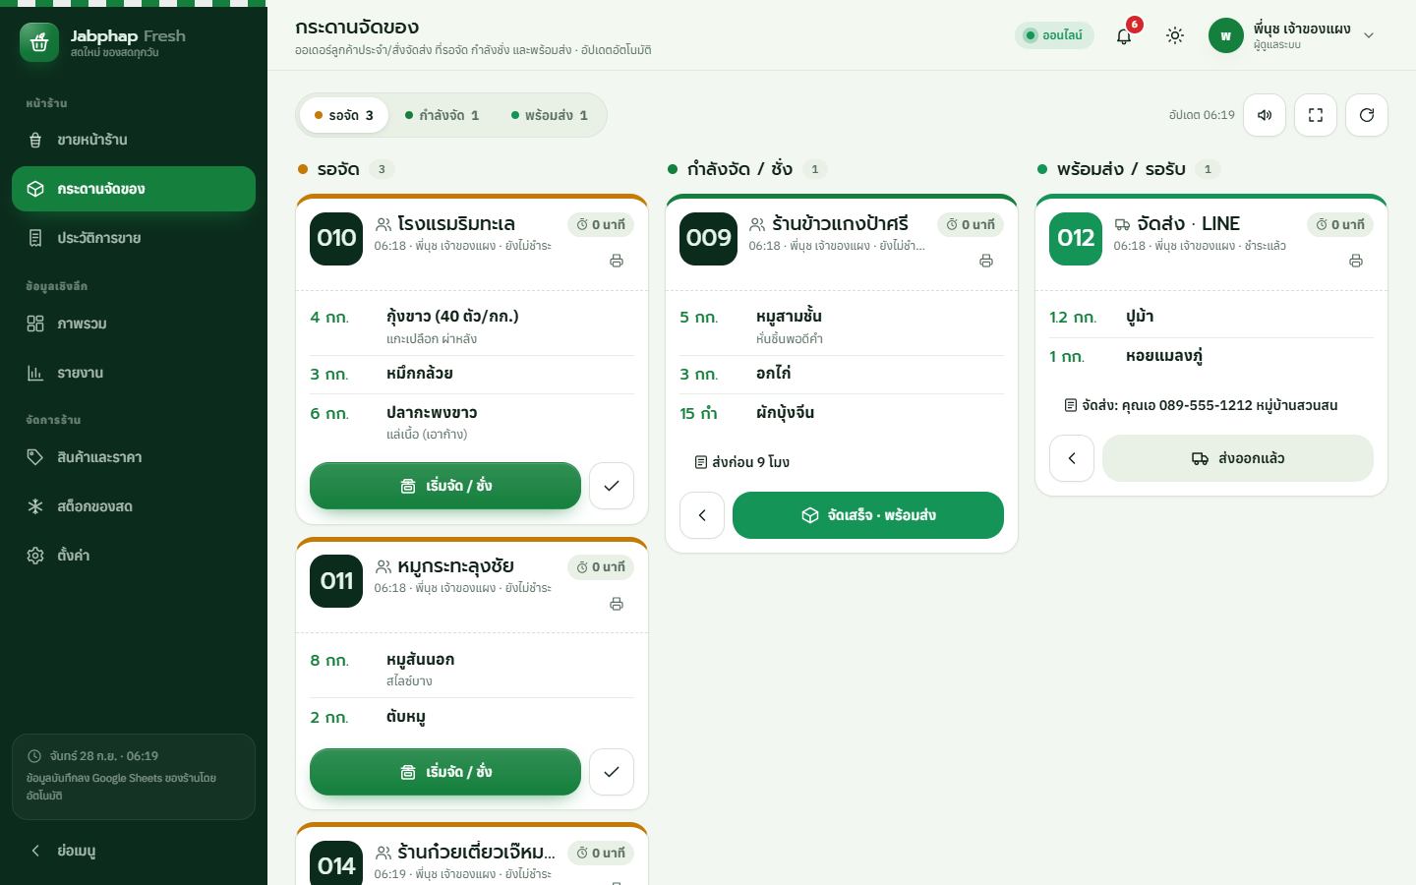Open ภาพรวม dashboard in the sidebar
The image size is (1416, 885).
134,324
